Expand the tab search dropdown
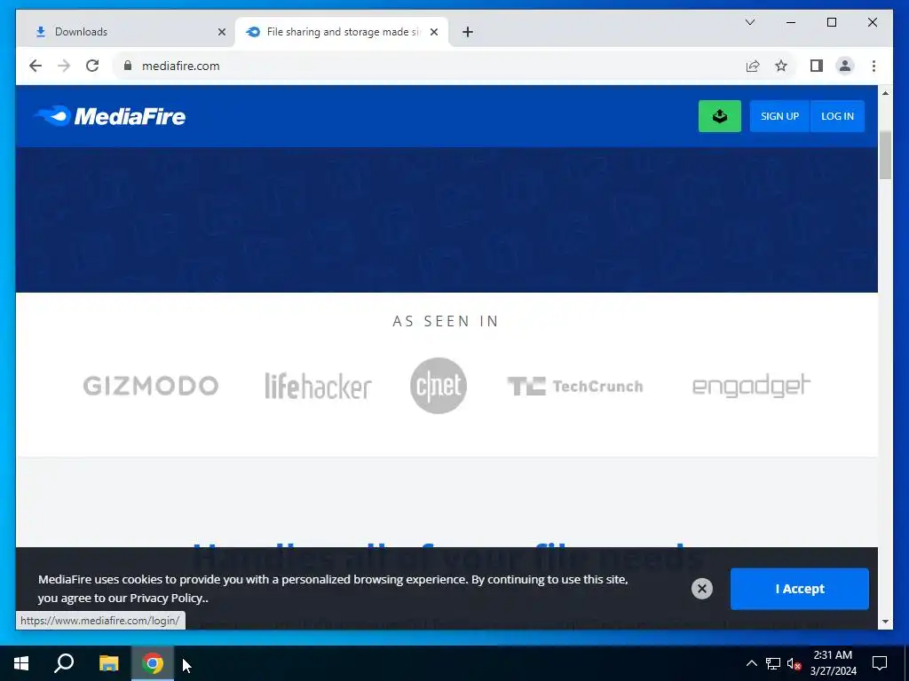This screenshot has width=909, height=681. pos(749,22)
